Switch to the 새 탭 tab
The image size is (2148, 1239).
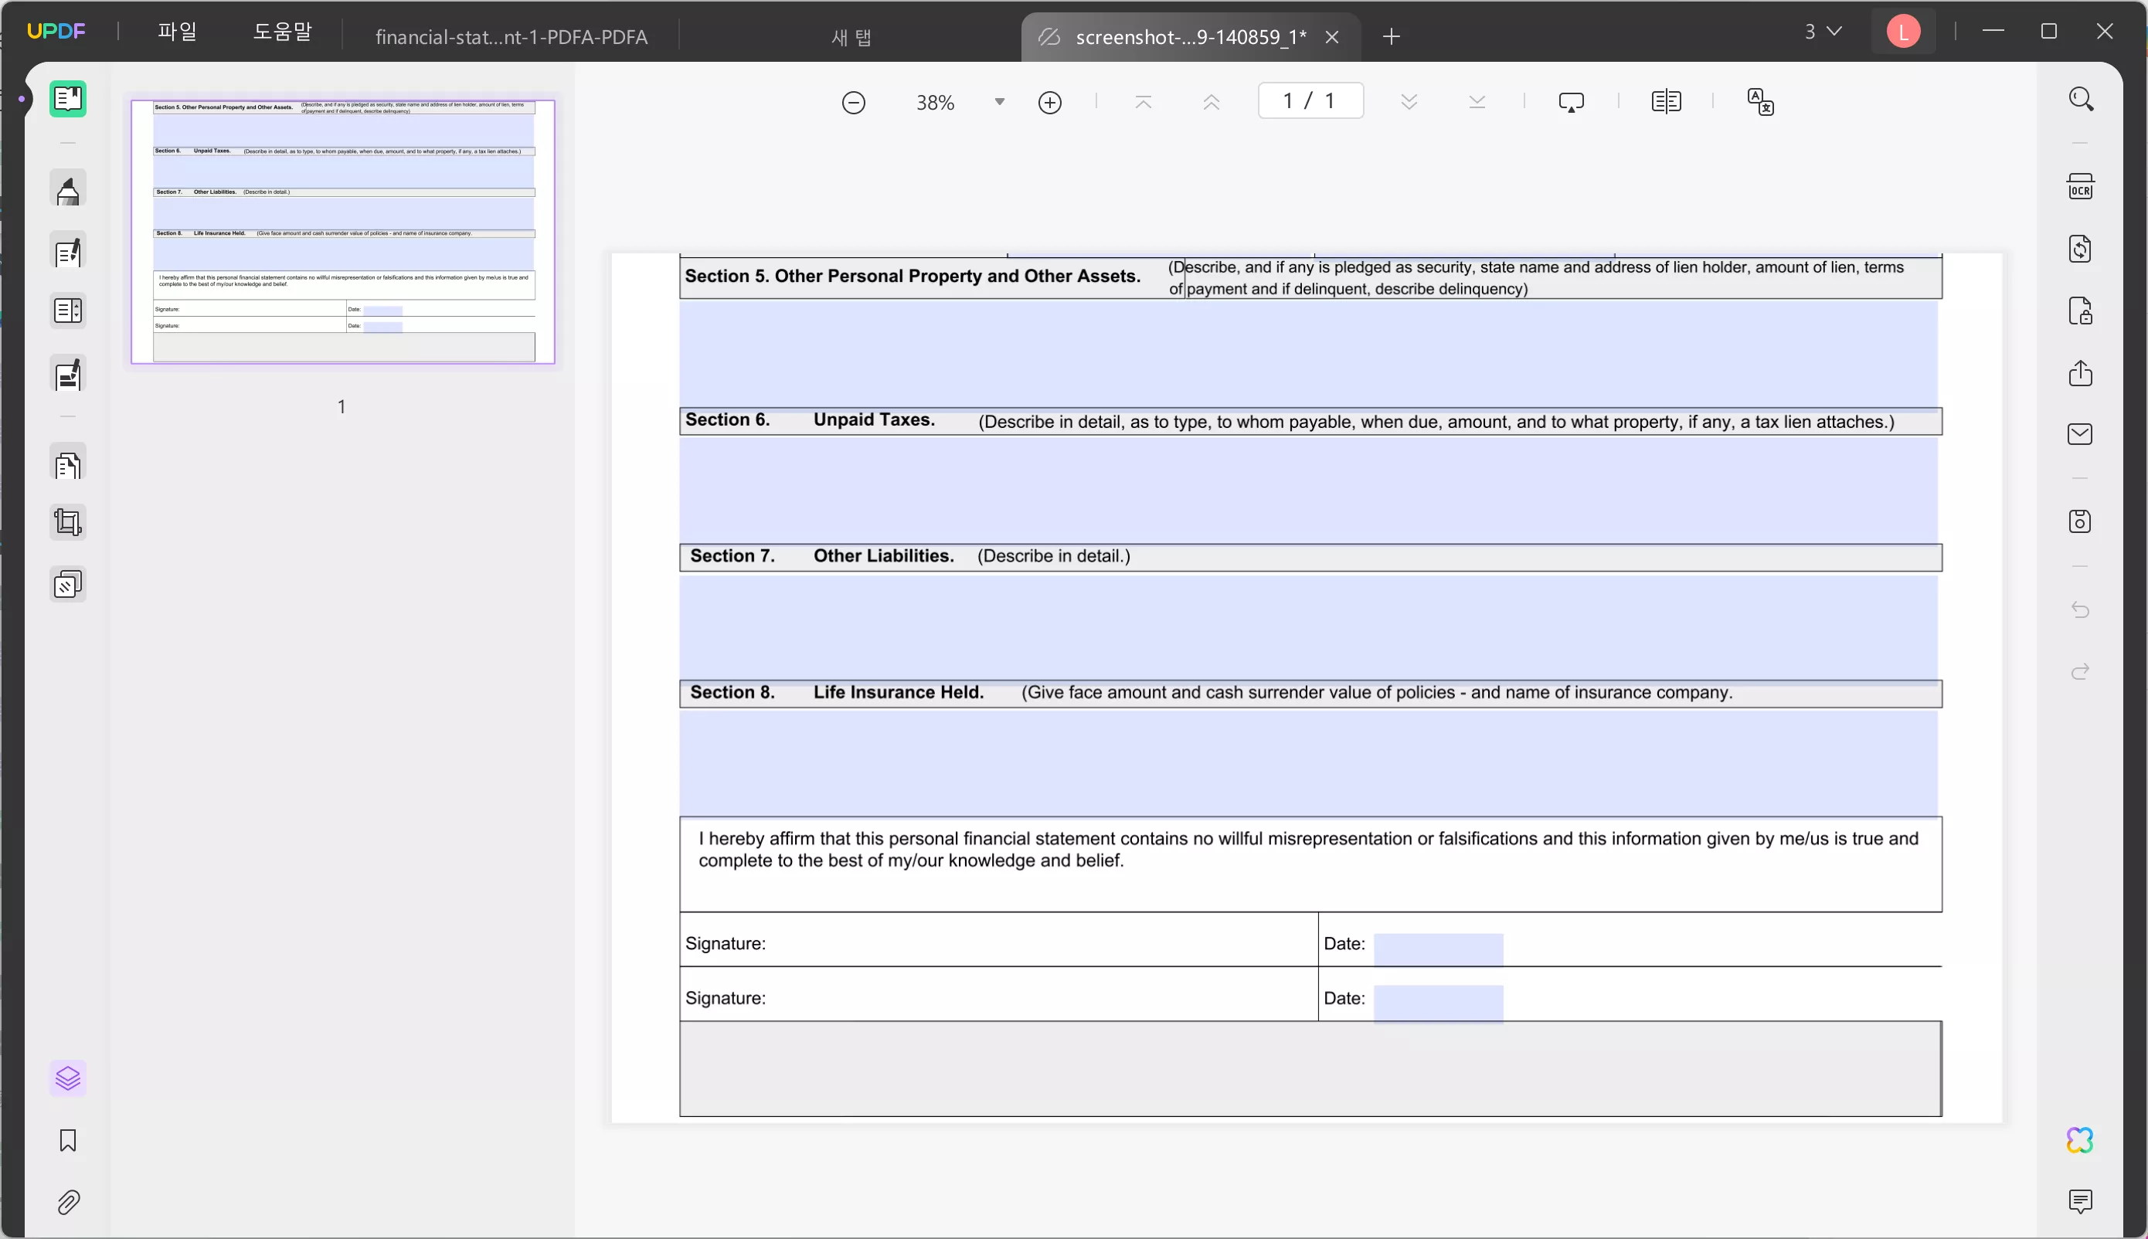851,36
